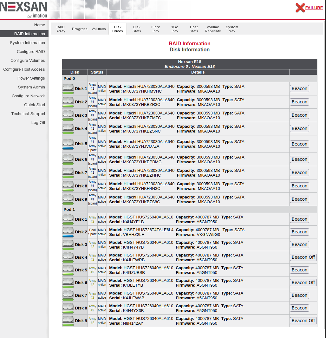The height and width of the screenshot is (338, 326).
Task: Click the Pod 1 Disk 8 drive icon
Action: (x=68, y=309)
